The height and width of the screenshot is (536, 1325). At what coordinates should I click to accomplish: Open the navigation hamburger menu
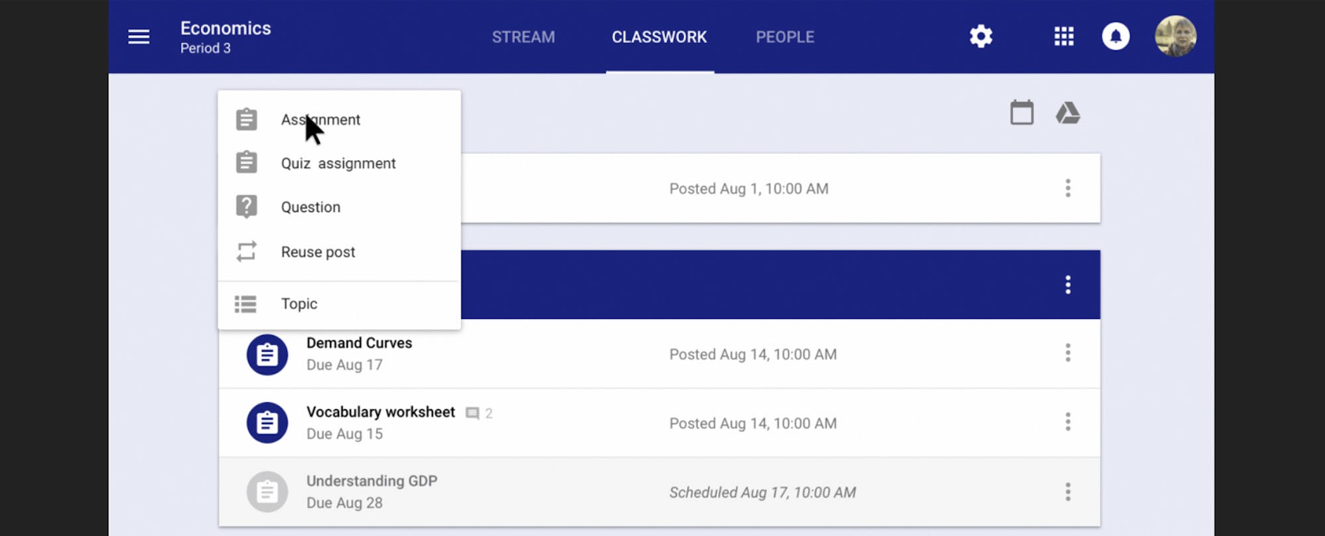click(138, 36)
